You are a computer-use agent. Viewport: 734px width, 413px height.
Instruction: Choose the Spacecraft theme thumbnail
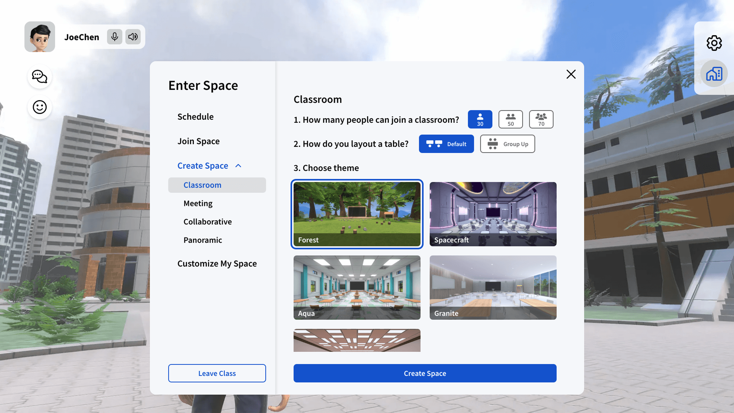point(493,214)
